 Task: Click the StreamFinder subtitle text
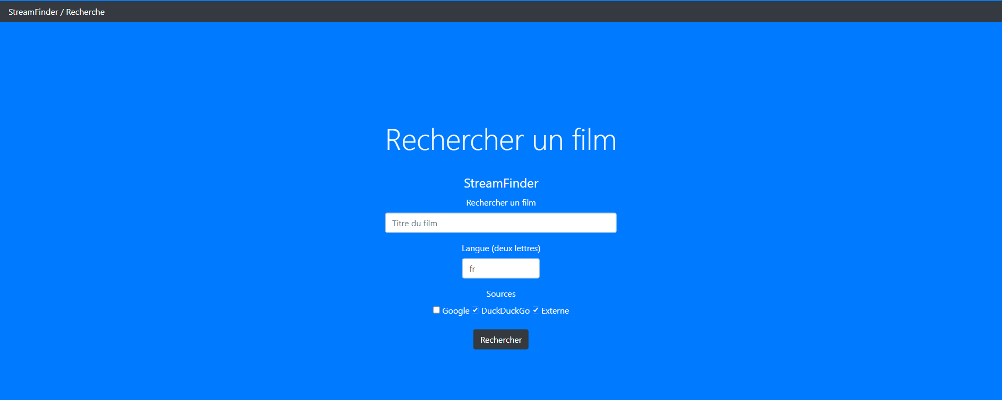[500, 183]
